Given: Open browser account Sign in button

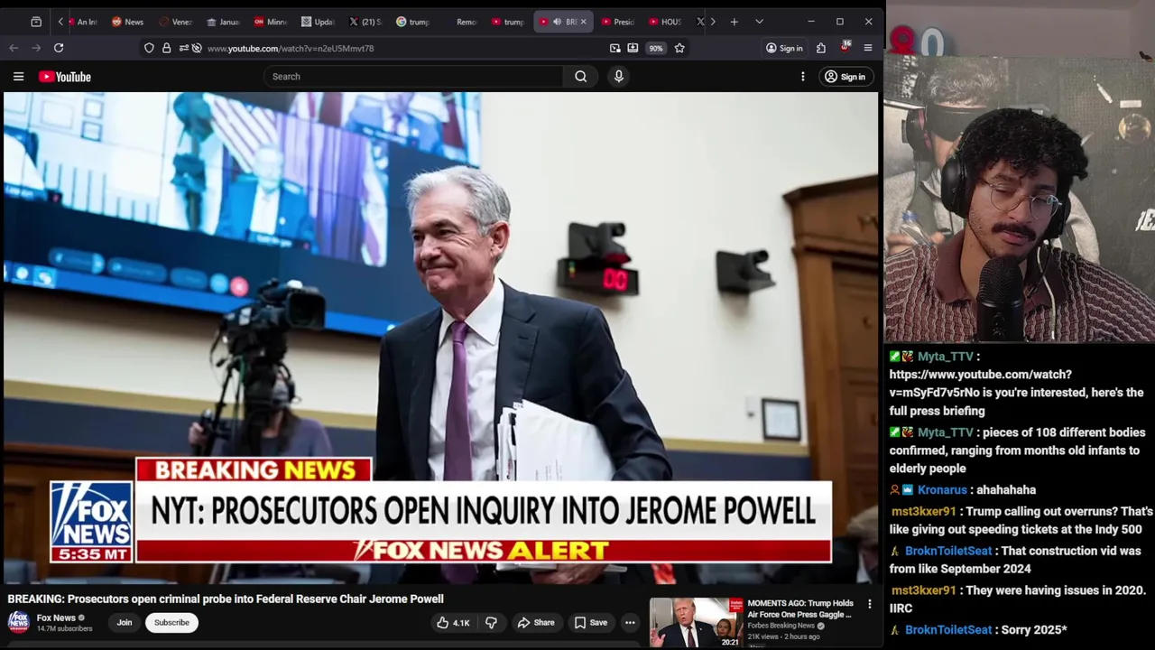Looking at the screenshot, I should [x=784, y=48].
